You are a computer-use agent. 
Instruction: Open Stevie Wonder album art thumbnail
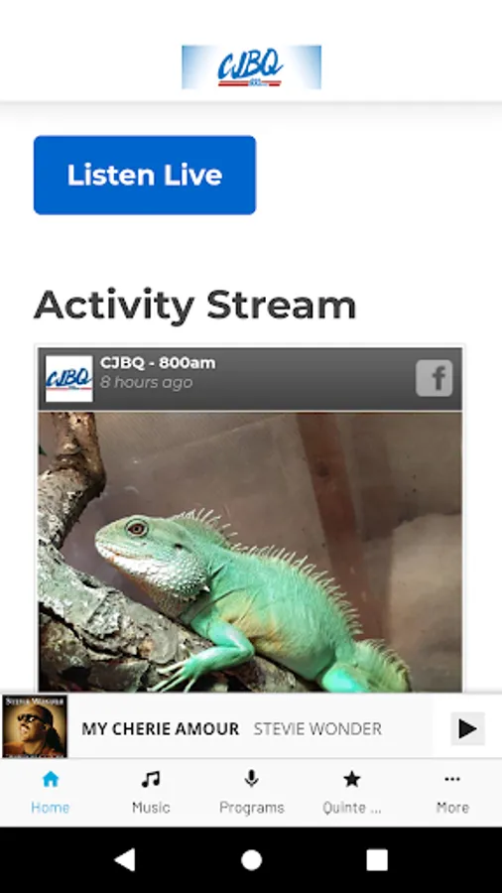point(34,726)
